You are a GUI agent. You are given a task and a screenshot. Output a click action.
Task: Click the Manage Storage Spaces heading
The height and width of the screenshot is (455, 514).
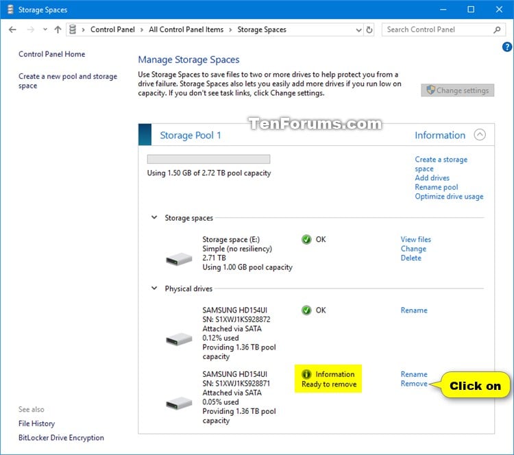(188, 60)
